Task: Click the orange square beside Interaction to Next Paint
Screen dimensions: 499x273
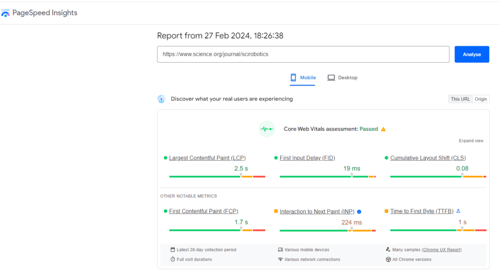Action: 276,211
